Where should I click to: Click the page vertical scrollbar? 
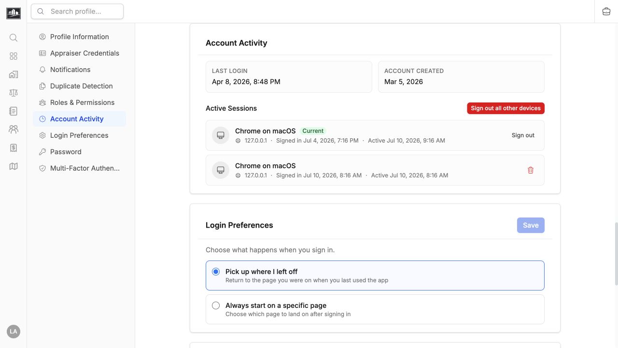click(616, 254)
